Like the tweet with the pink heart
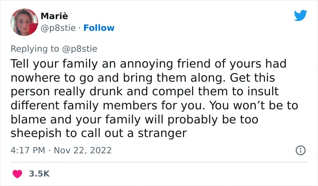Viewport: 318px width, 186px height. click(17, 174)
